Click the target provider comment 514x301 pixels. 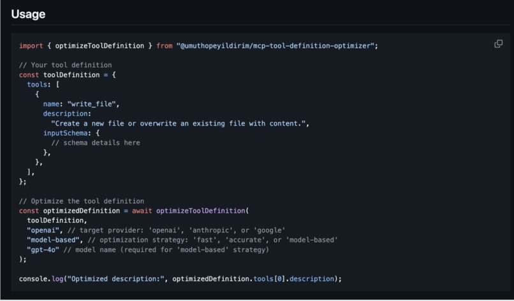point(176,230)
